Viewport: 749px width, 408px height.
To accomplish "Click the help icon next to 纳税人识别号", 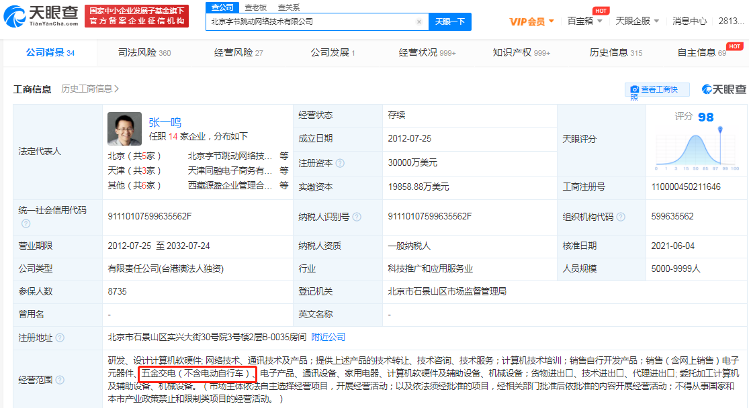I will coord(357,217).
